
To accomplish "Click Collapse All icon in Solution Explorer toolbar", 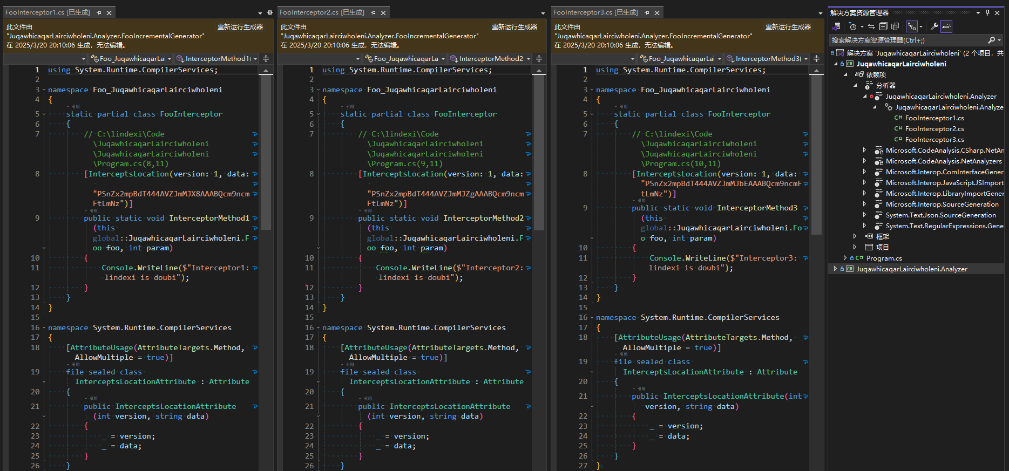I will (x=883, y=26).
